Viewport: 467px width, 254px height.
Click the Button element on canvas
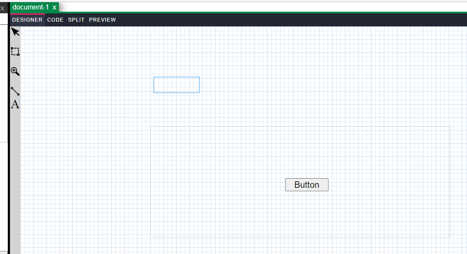[307, 185]
